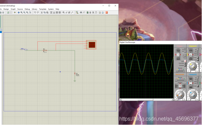Click the Block Delete icon
202x125 pixels.
tap(60, 12)
